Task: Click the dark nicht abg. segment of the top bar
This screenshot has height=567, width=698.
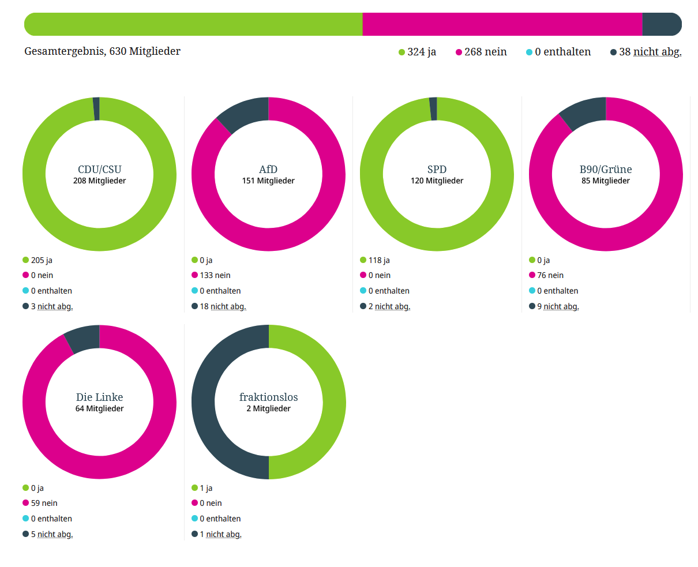Action: 661,24
